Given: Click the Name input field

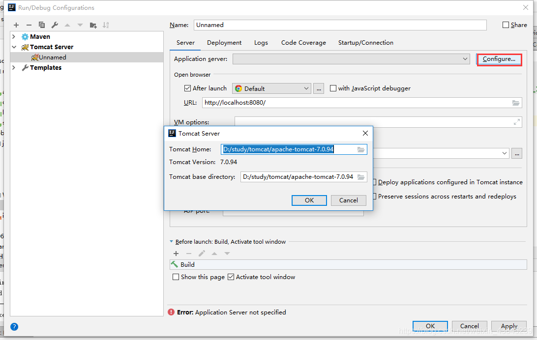Looking at the screenshot, I should (x=340, y=25).
